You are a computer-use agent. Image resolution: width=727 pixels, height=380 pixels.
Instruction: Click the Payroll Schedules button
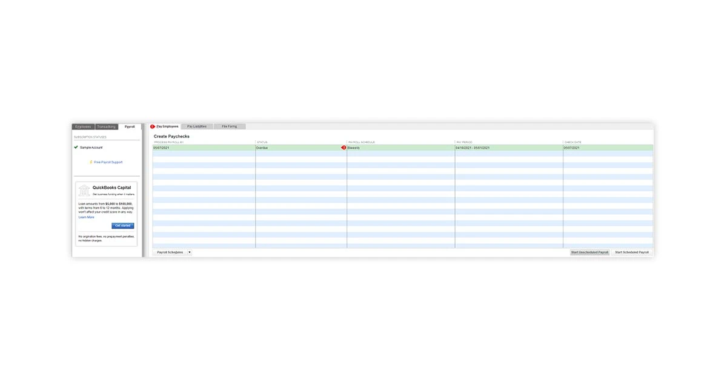171,252
